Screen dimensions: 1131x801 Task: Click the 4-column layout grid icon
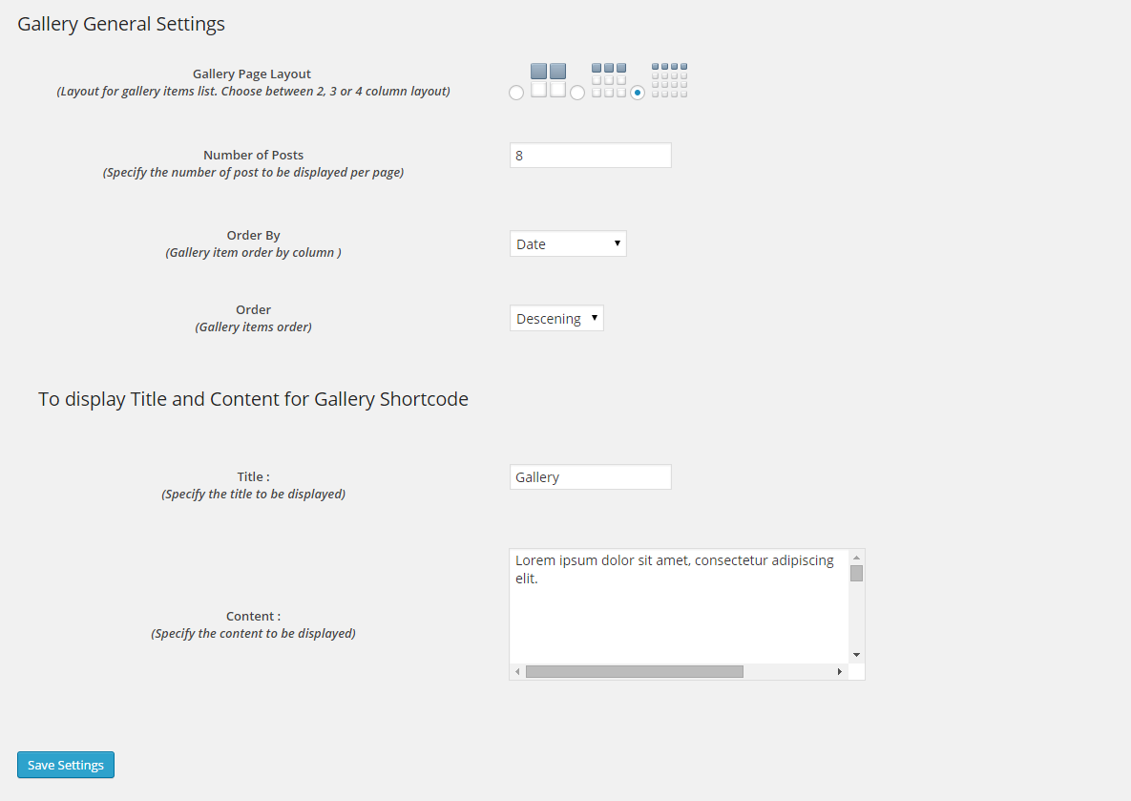coord(669,80)
